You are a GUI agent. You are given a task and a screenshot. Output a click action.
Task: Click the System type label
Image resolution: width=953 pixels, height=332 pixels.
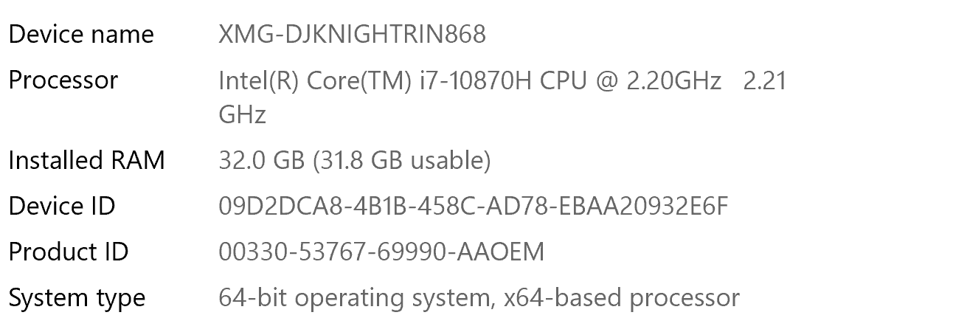pyautogui.click(x=77, y=299)
